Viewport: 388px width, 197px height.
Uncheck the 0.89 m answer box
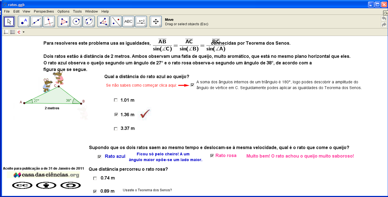click(x=95, y=192)
